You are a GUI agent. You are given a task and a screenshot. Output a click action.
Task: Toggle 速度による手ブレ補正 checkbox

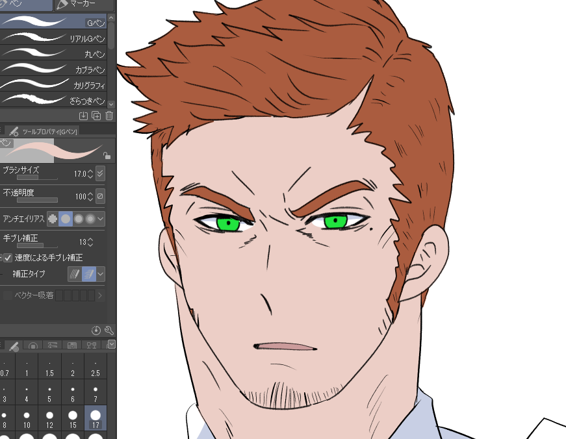tap(8, 258)
